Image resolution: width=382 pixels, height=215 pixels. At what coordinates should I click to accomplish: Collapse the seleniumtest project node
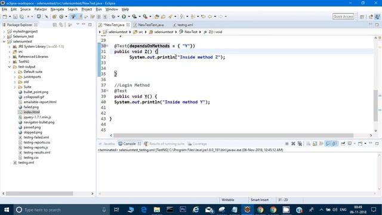pyautogui.click(x=4, y=41)
